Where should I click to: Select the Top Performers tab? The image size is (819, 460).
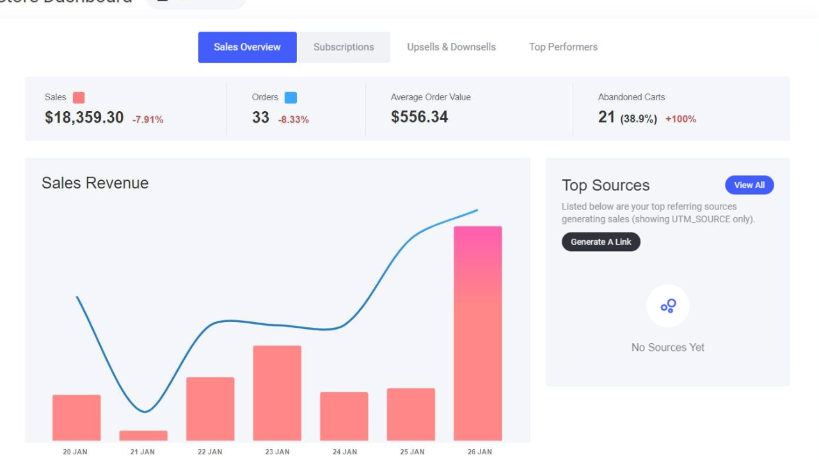click(563, 47)
